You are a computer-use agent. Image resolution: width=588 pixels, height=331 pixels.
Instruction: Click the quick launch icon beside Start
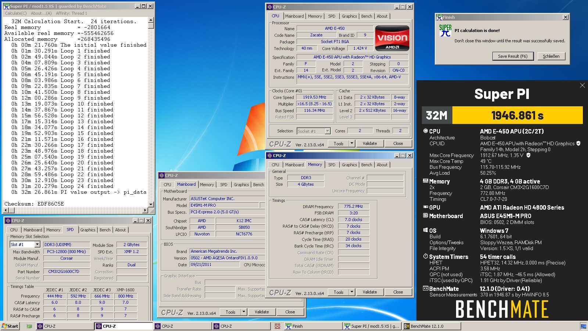[x=29, y=326]
